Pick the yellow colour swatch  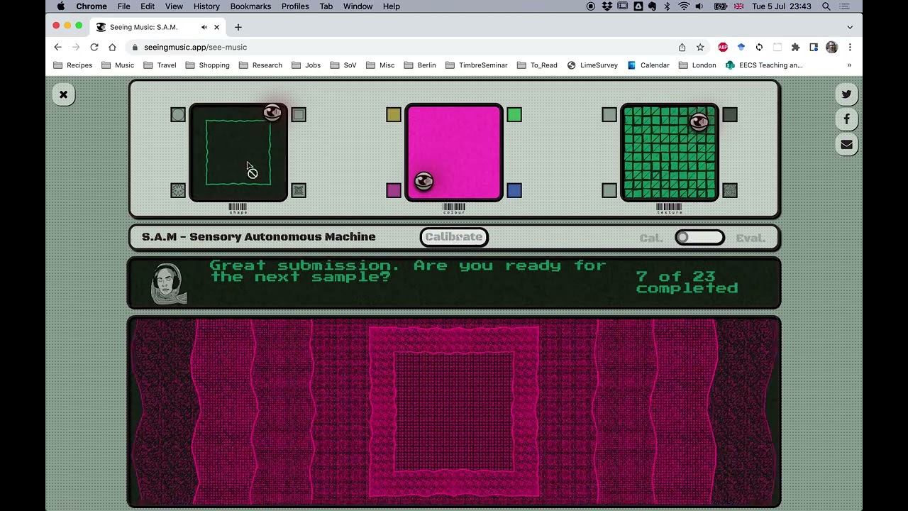[394, 114]
